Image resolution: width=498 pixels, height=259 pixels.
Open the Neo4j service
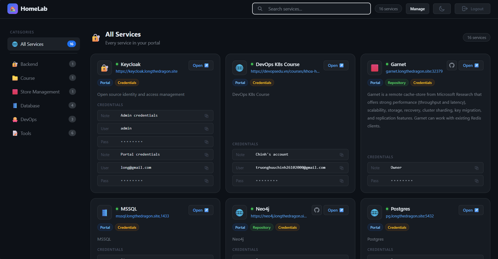point(336,210)
